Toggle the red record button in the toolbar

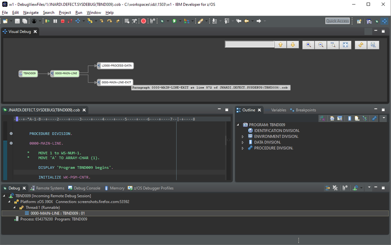[143, 21]
